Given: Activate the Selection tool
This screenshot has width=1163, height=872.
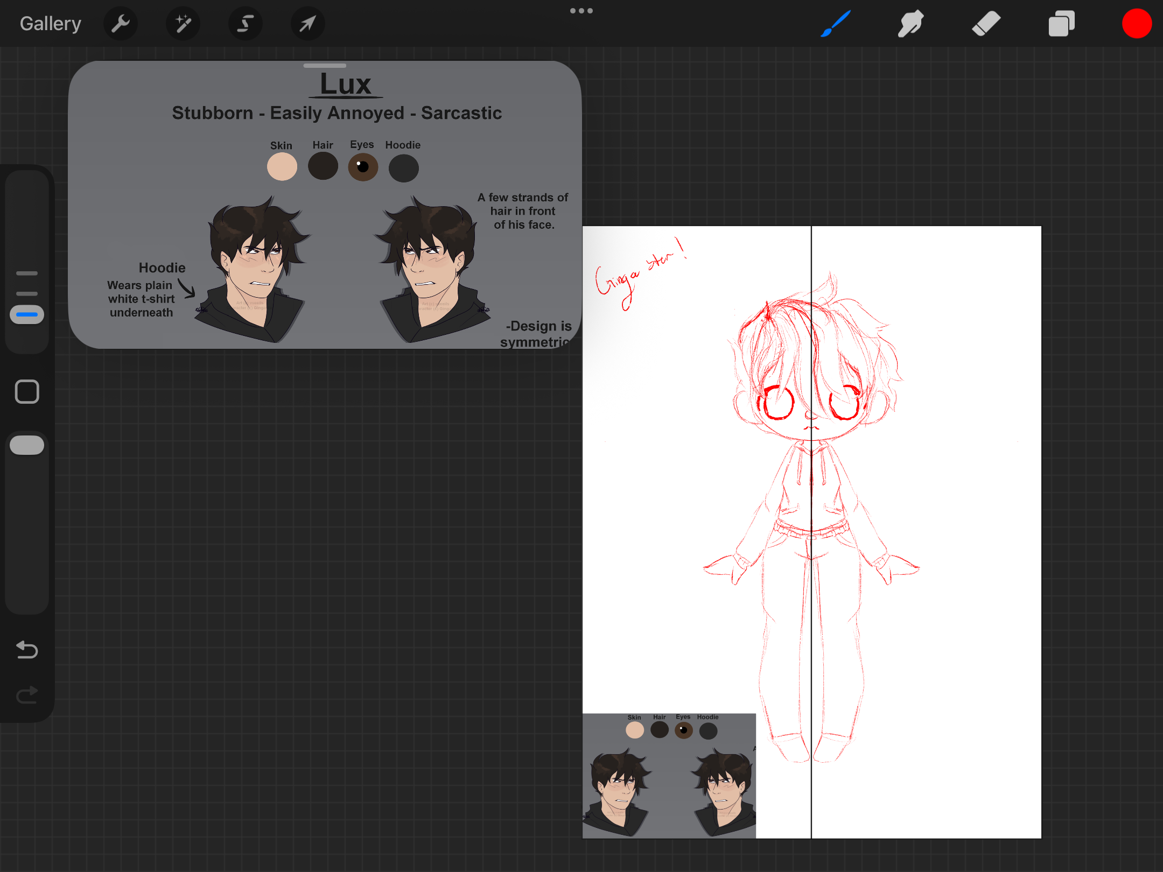Looking at the screenshot, I should click(x=246, y=24).
